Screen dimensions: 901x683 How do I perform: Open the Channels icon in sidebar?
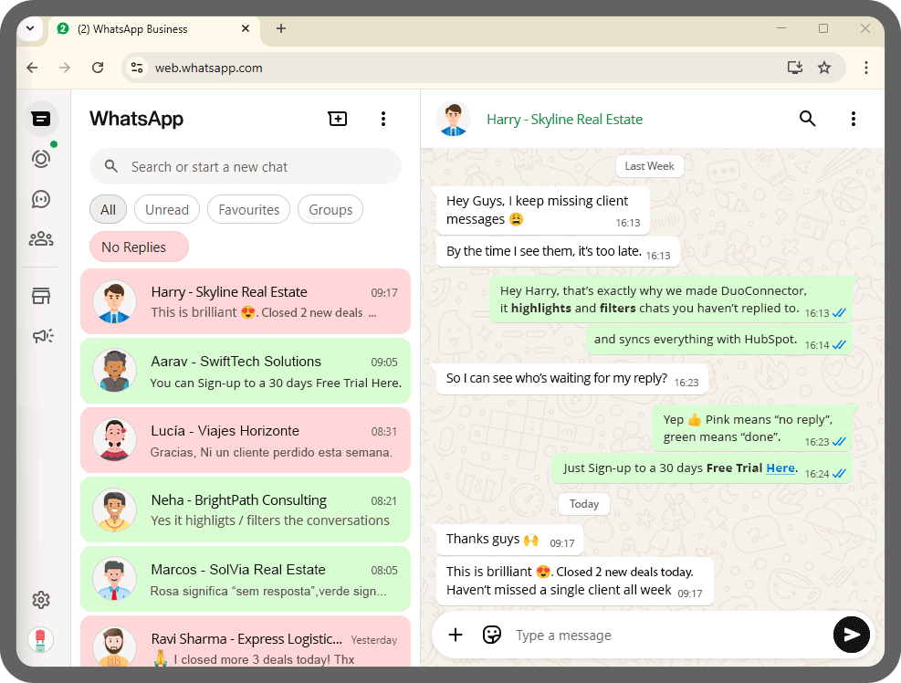(40, 199)
